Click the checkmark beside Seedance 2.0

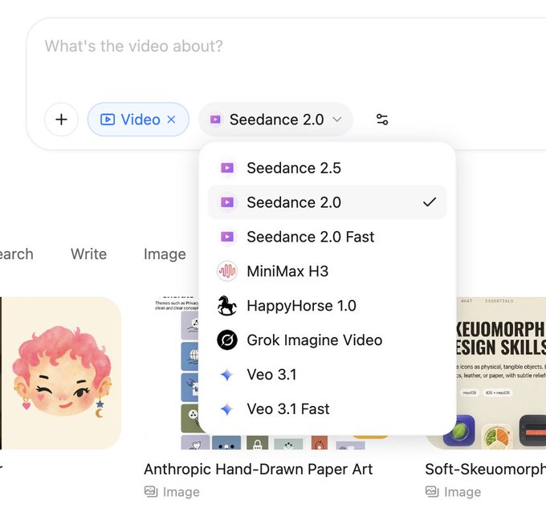[x=430, y=202]
